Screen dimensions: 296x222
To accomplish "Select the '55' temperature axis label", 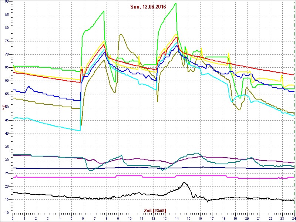I will click(x=7, y=94).
